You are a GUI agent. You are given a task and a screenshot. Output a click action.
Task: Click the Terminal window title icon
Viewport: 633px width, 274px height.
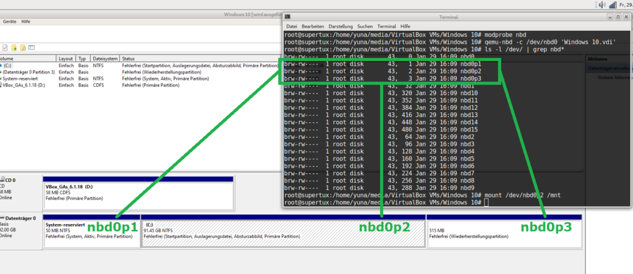pos(287,17)
